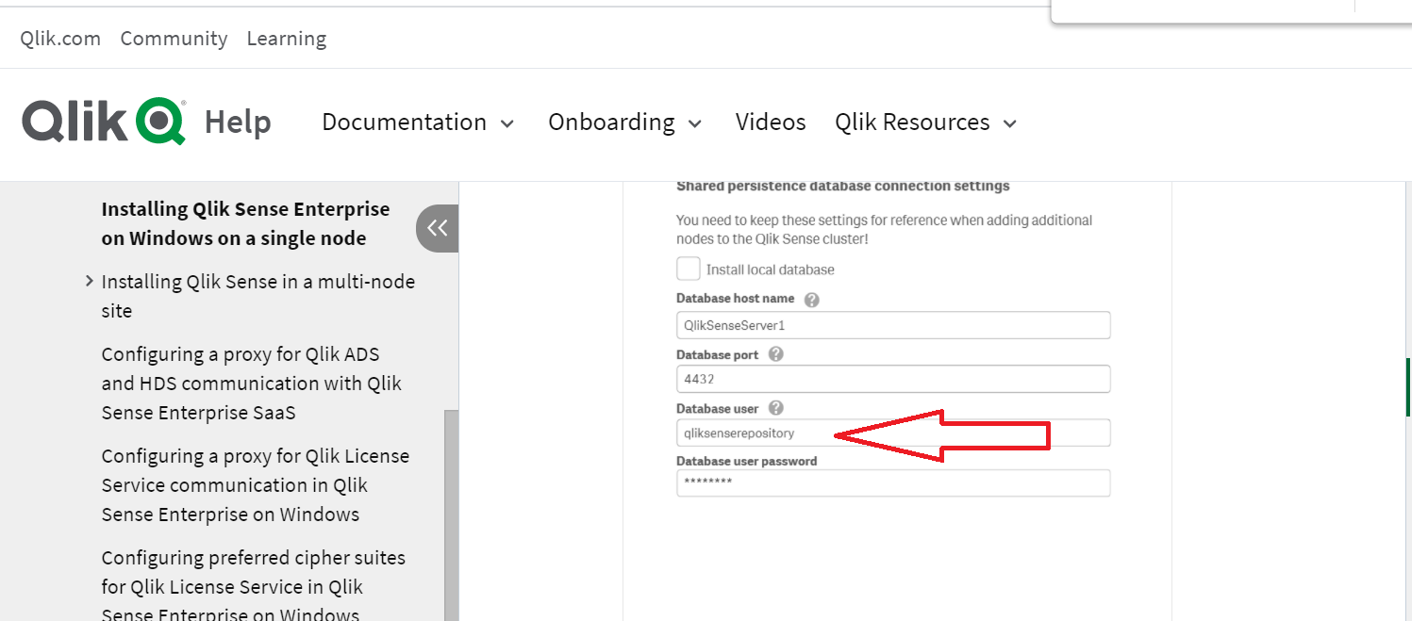Open the Qlik Resources dropdown

pos(925,123)
